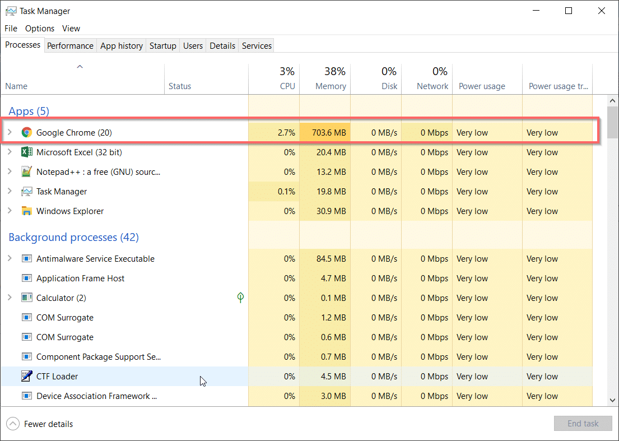Click the Google Chrome icon in Apps
Viewport: 619px width, 441px height.
[x=27, y=132]
